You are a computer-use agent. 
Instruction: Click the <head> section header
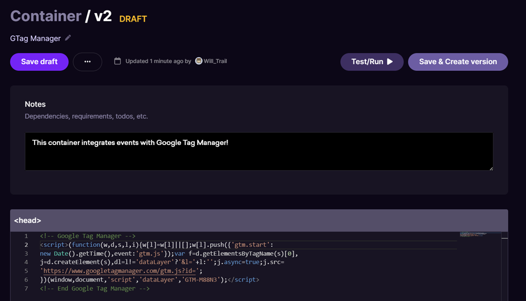click(x=259, y=221)
